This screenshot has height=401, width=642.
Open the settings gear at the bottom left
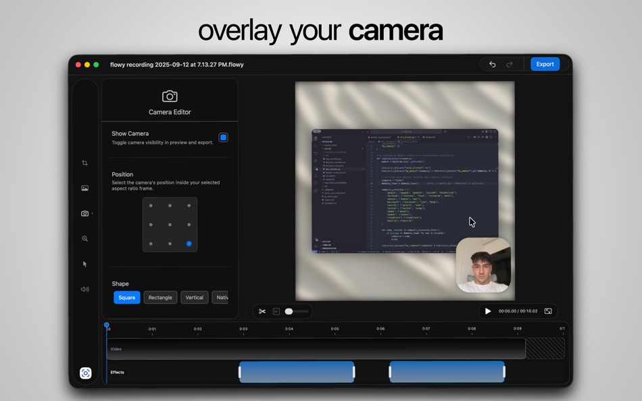click(85, 373)
